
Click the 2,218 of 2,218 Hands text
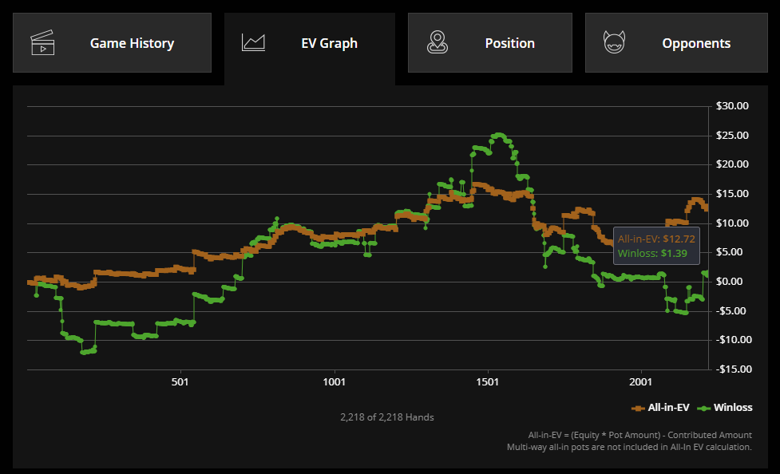tap(387, 417)
